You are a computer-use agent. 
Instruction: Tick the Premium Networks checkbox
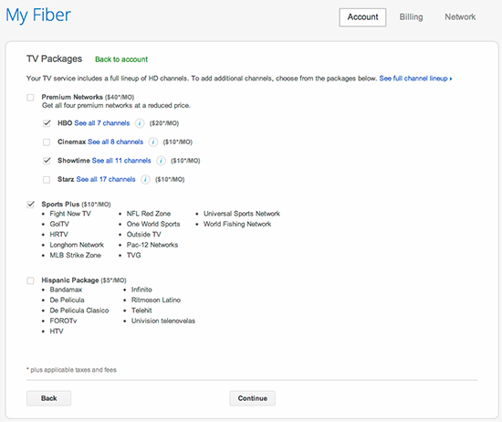tap(30, 98)
